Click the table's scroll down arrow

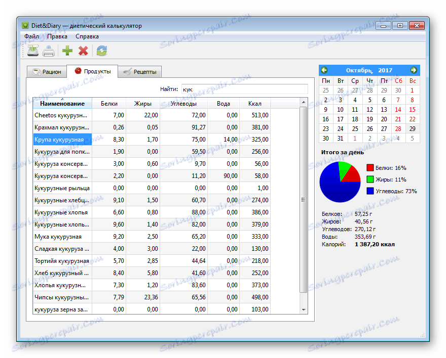point(304,309)
